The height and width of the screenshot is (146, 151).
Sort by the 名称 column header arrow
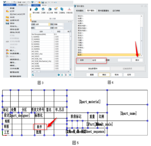click(52, 31)
